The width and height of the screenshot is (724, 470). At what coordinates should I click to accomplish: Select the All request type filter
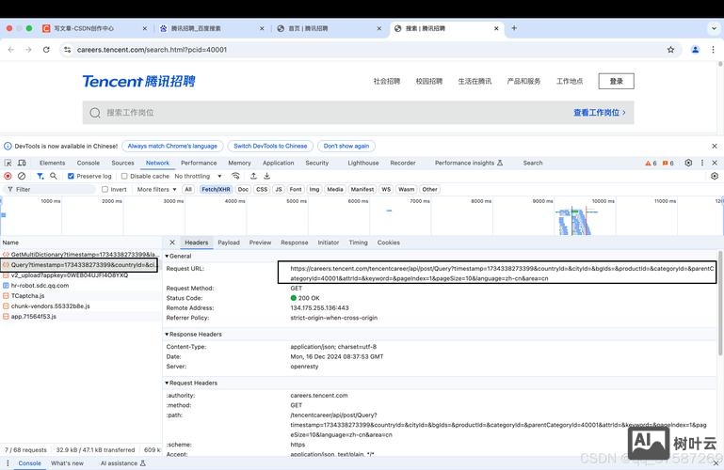[x=188, y=189]
